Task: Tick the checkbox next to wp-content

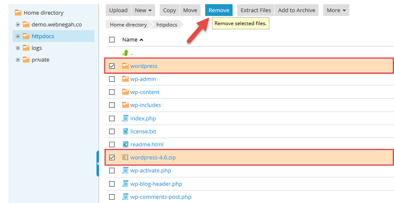Action: point(112,92)
